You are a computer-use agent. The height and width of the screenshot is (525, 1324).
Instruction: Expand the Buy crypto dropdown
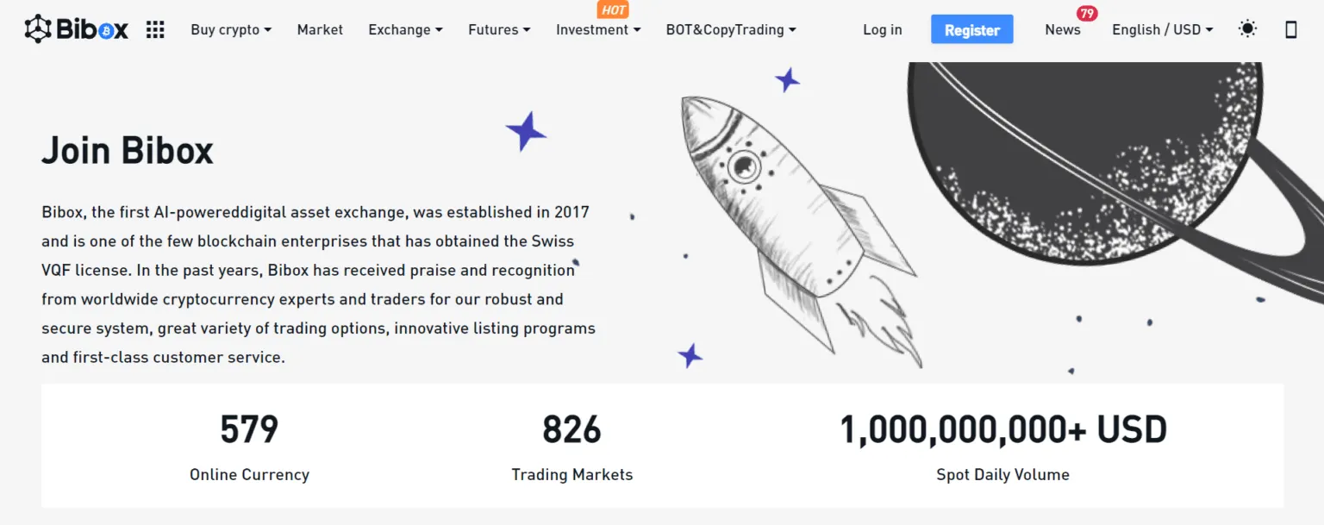click(231, 29)
